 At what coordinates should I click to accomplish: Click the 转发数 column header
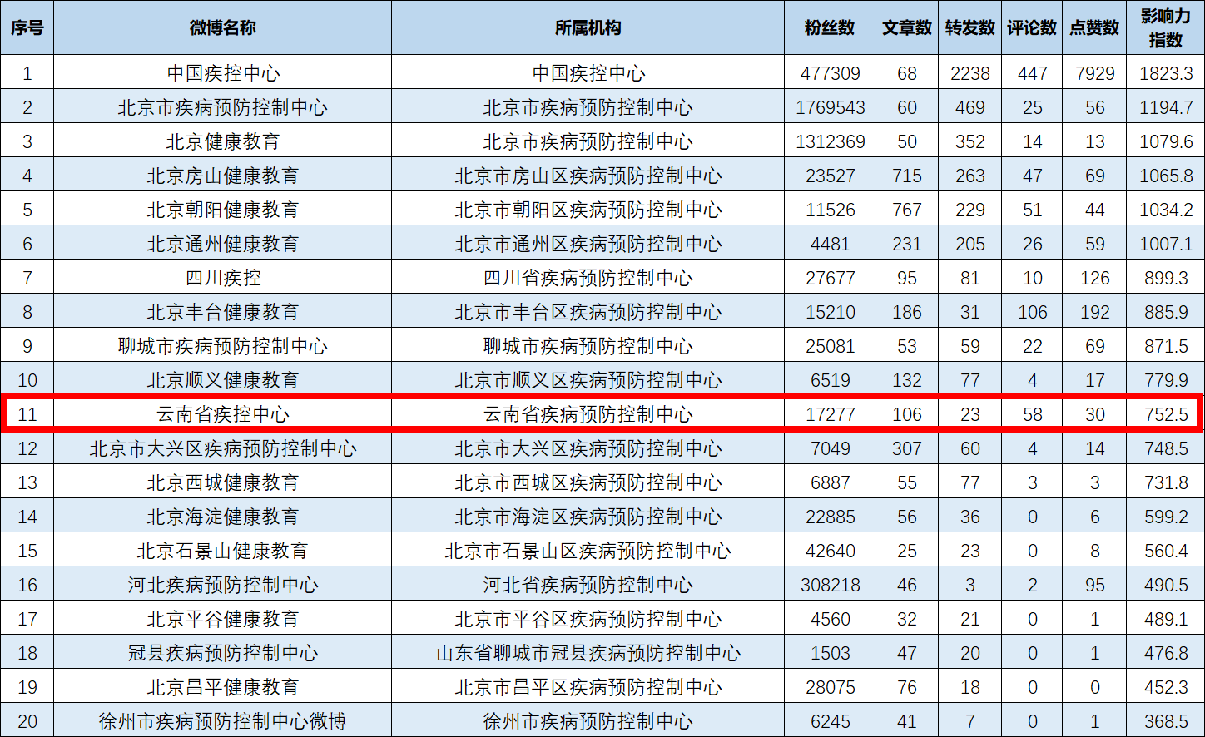(970, 27)
